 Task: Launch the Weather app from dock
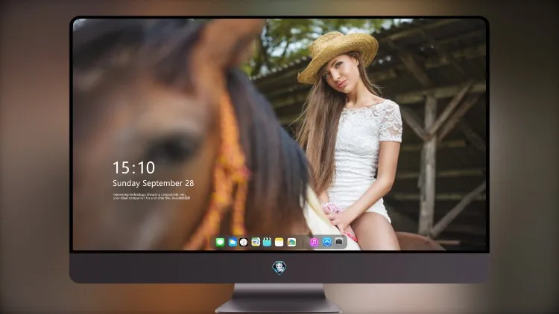tap(232, 242)
